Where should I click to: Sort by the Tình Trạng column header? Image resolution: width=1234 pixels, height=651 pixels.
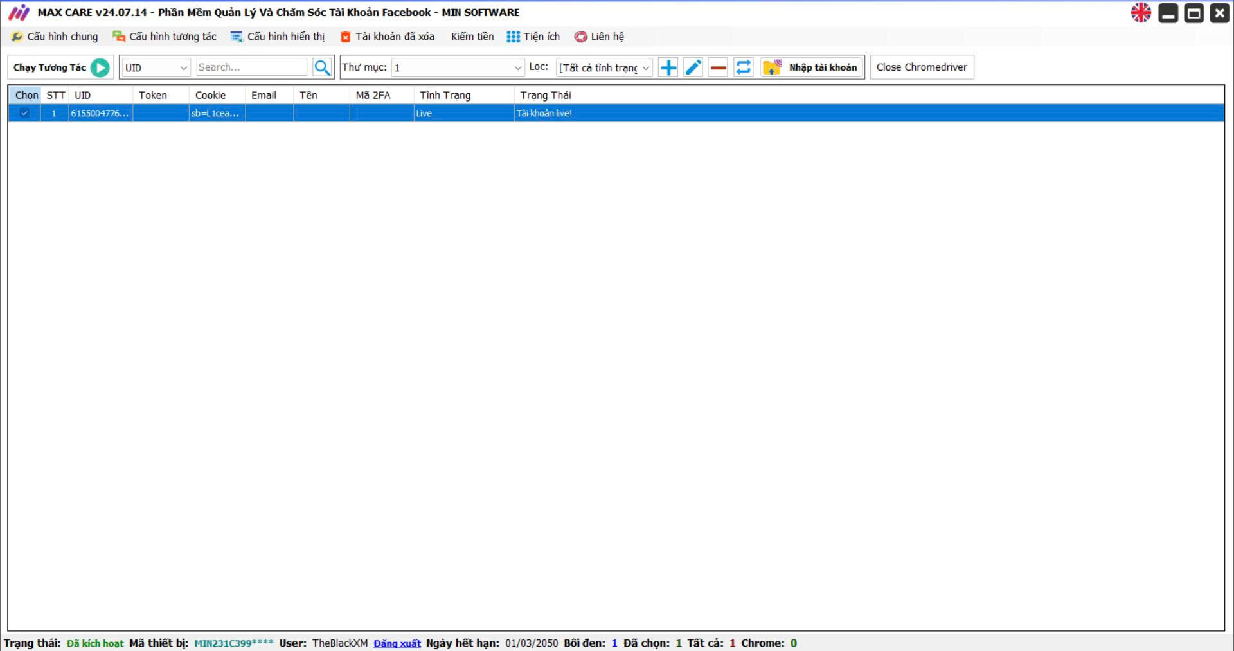click(445, 95)
